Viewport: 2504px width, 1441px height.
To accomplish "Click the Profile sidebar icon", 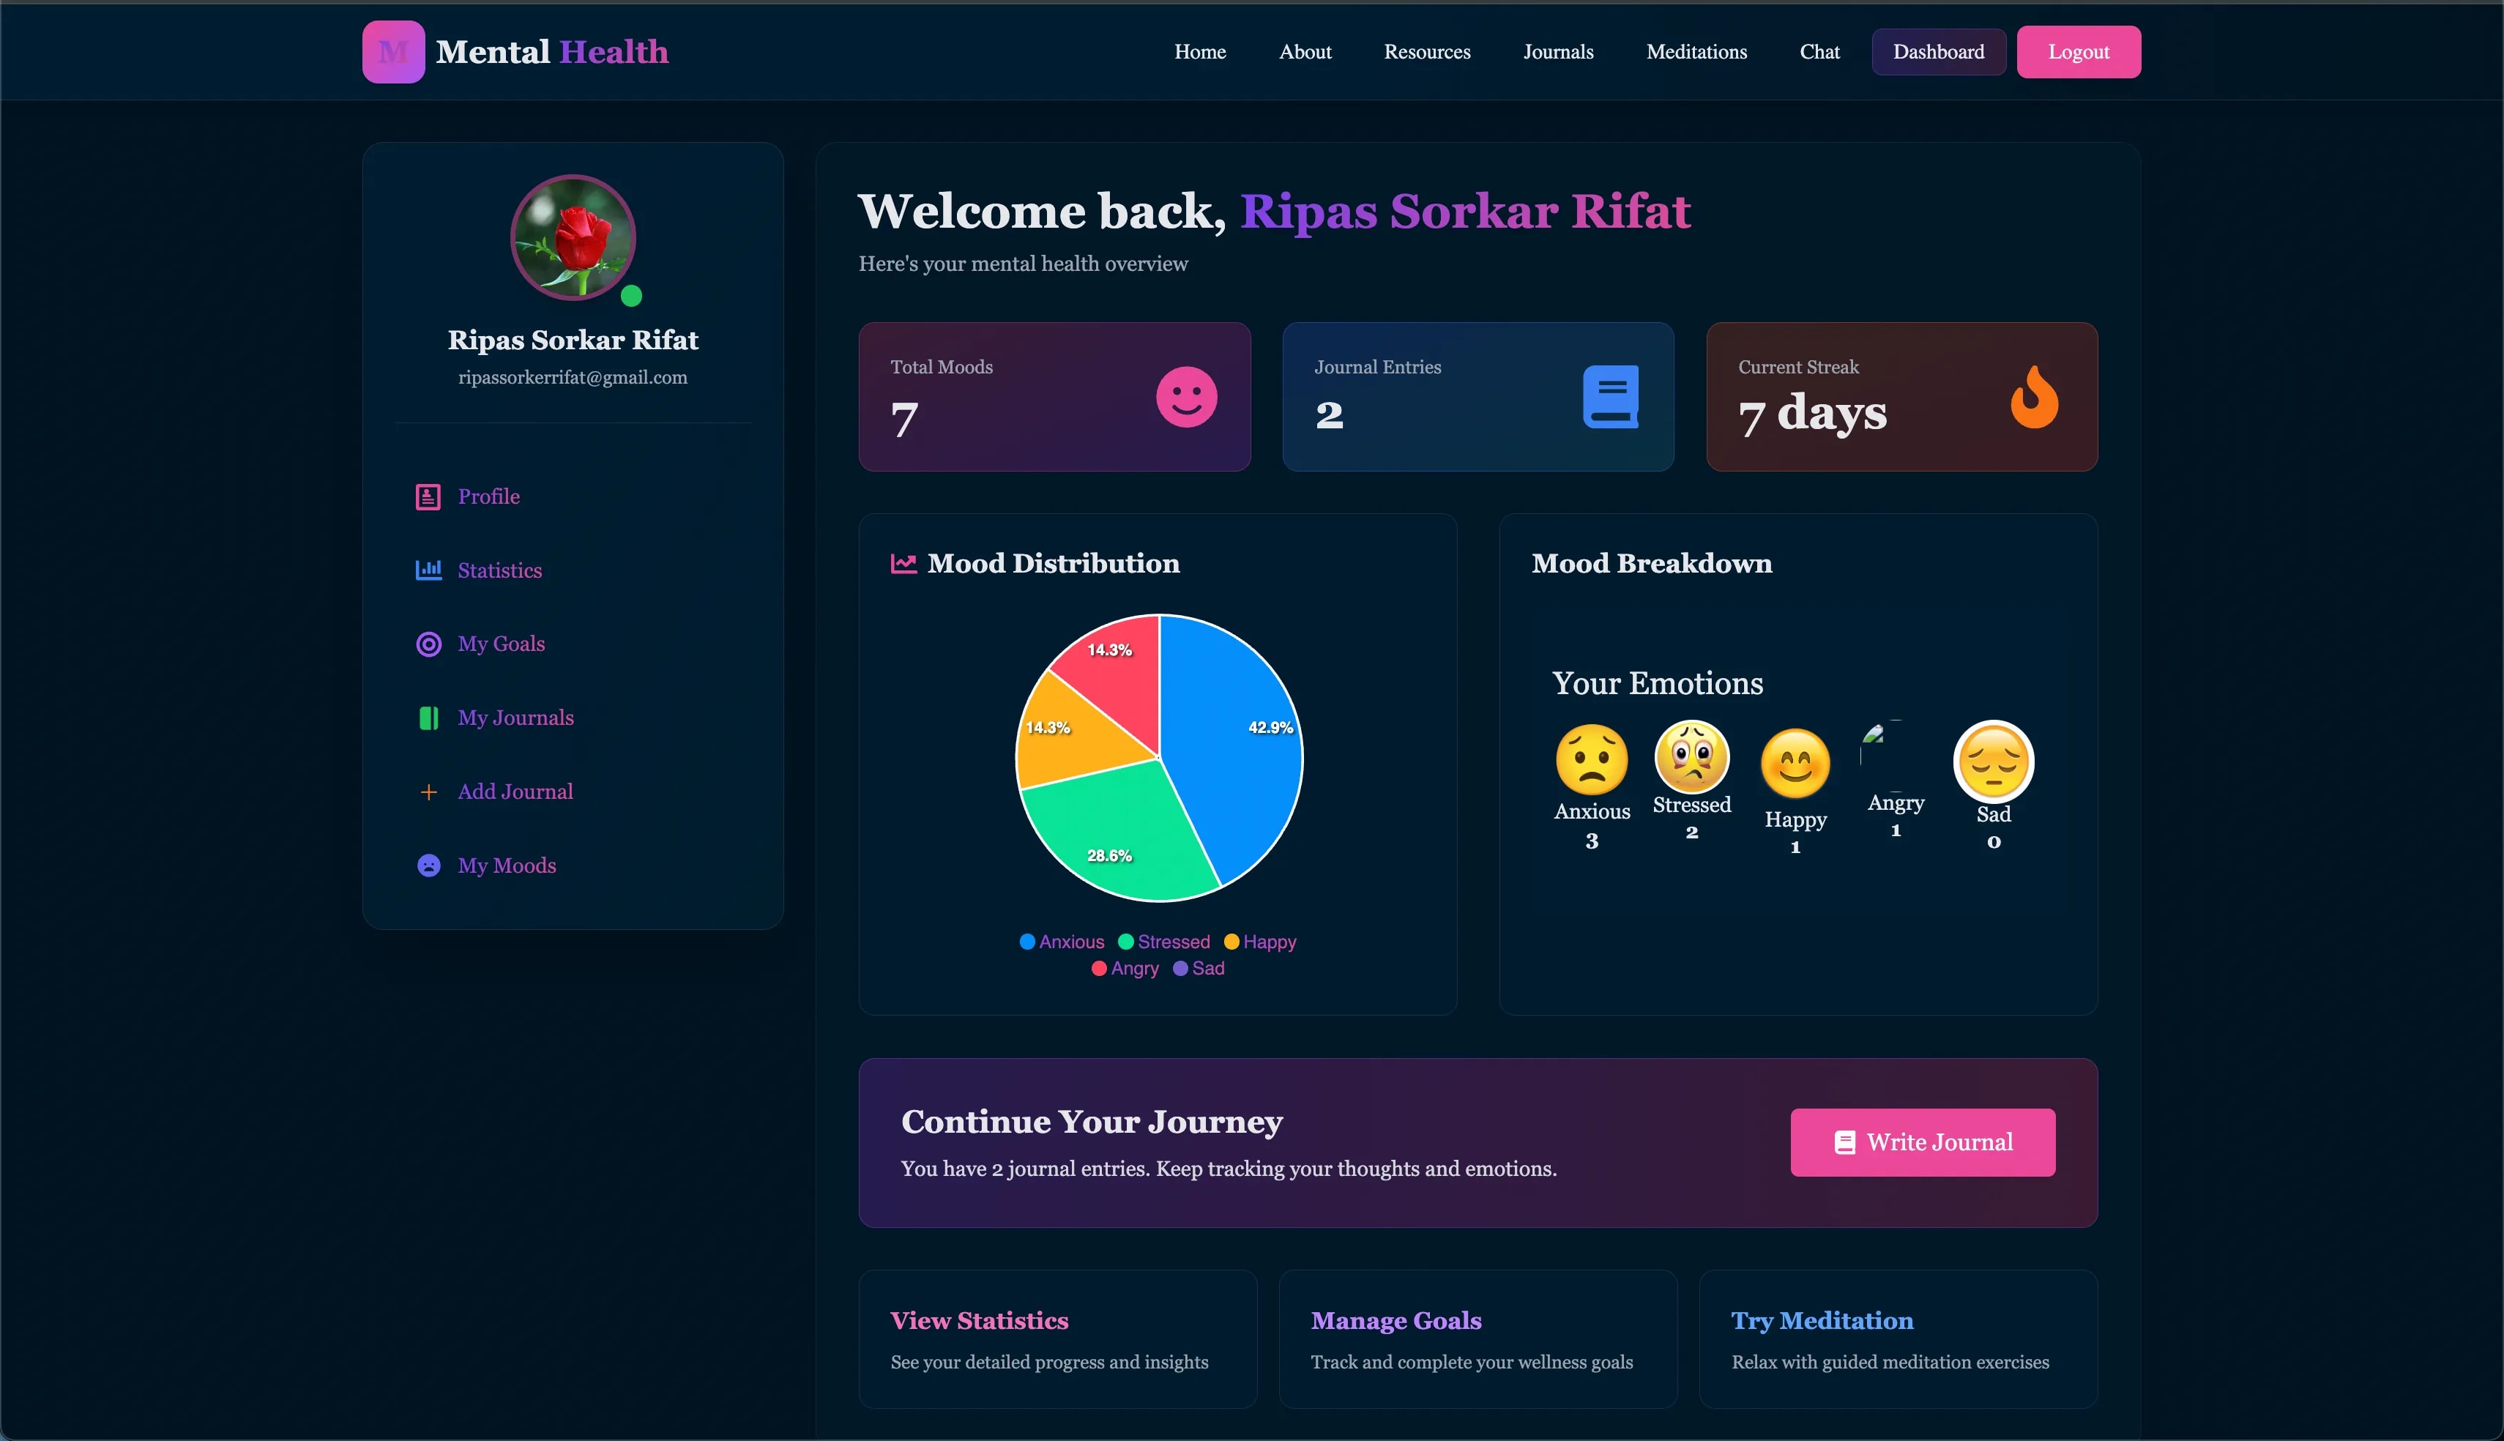I will 428,497.
